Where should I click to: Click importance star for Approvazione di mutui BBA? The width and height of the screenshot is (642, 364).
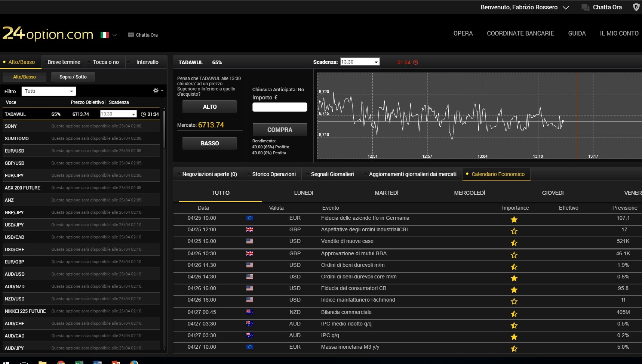(514, 255)
